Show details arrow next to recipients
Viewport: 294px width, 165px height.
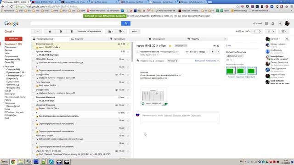[x=158, y=55]
